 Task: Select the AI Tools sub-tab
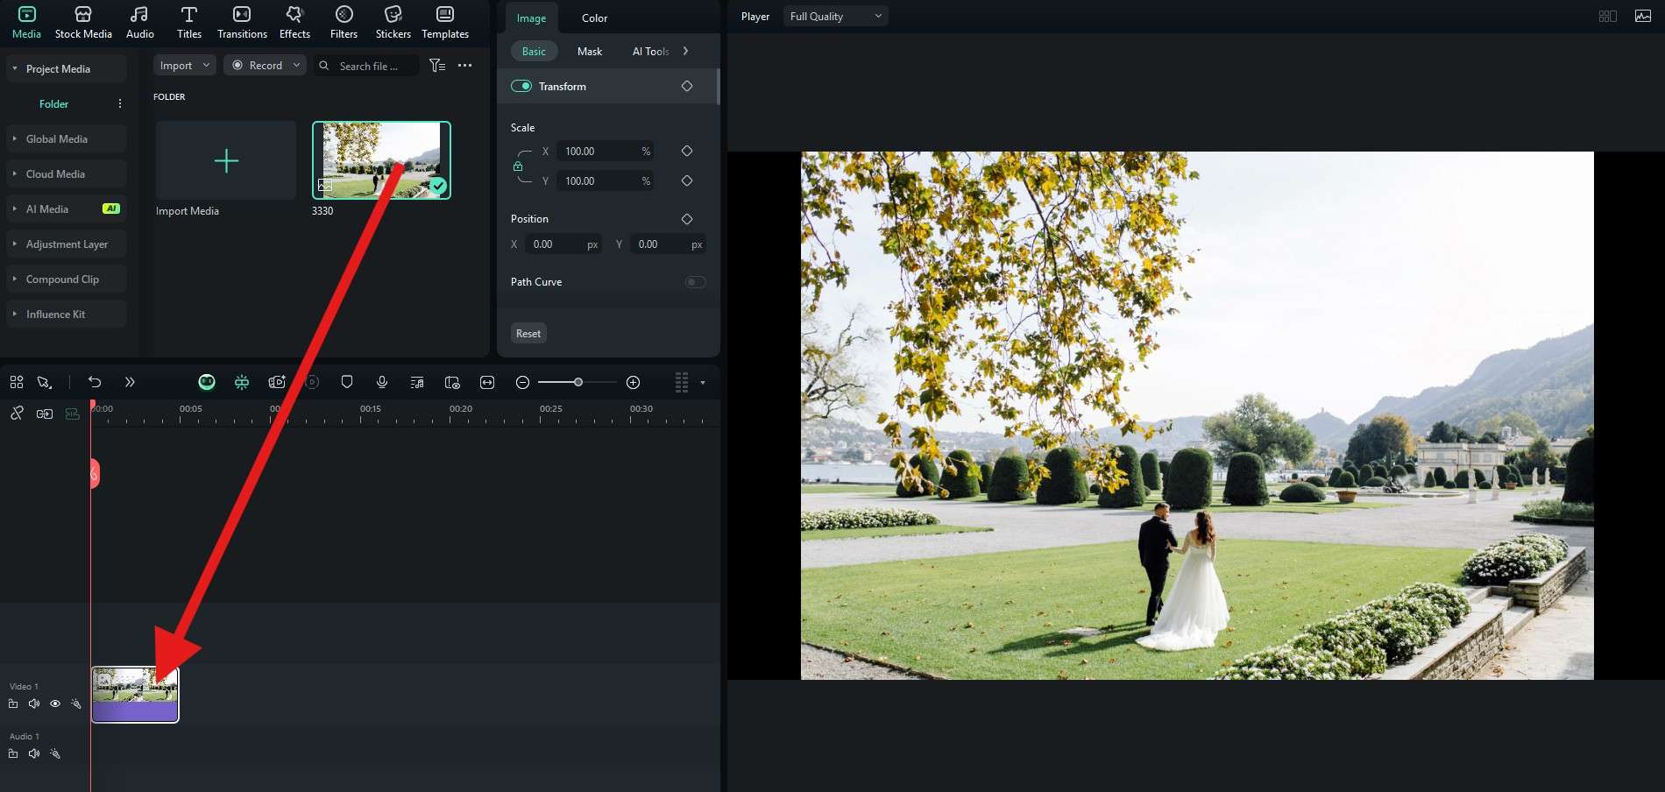[650, 52]
